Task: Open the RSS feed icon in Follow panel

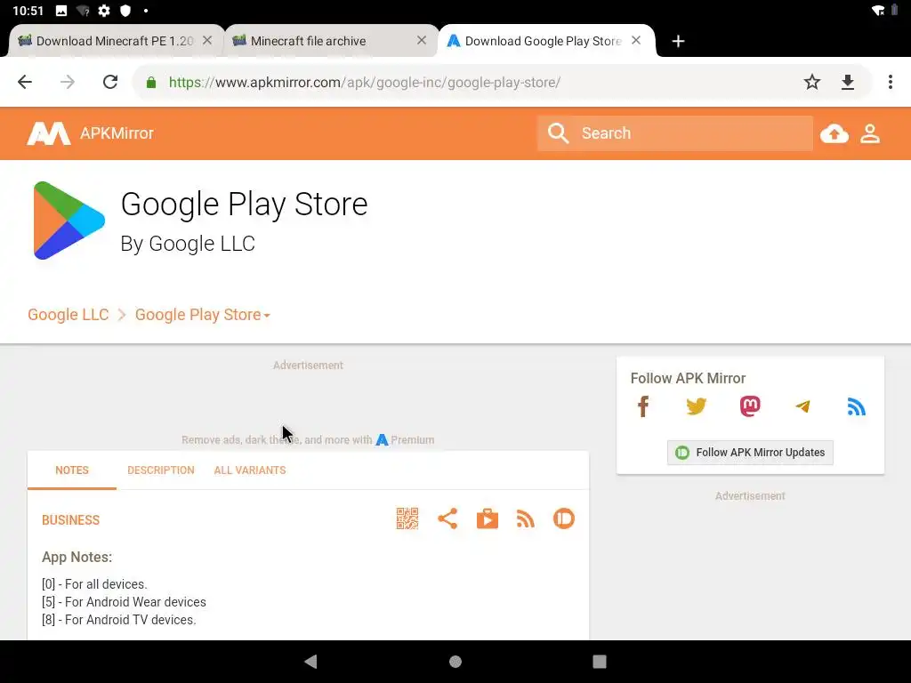Action: point(857,406)
